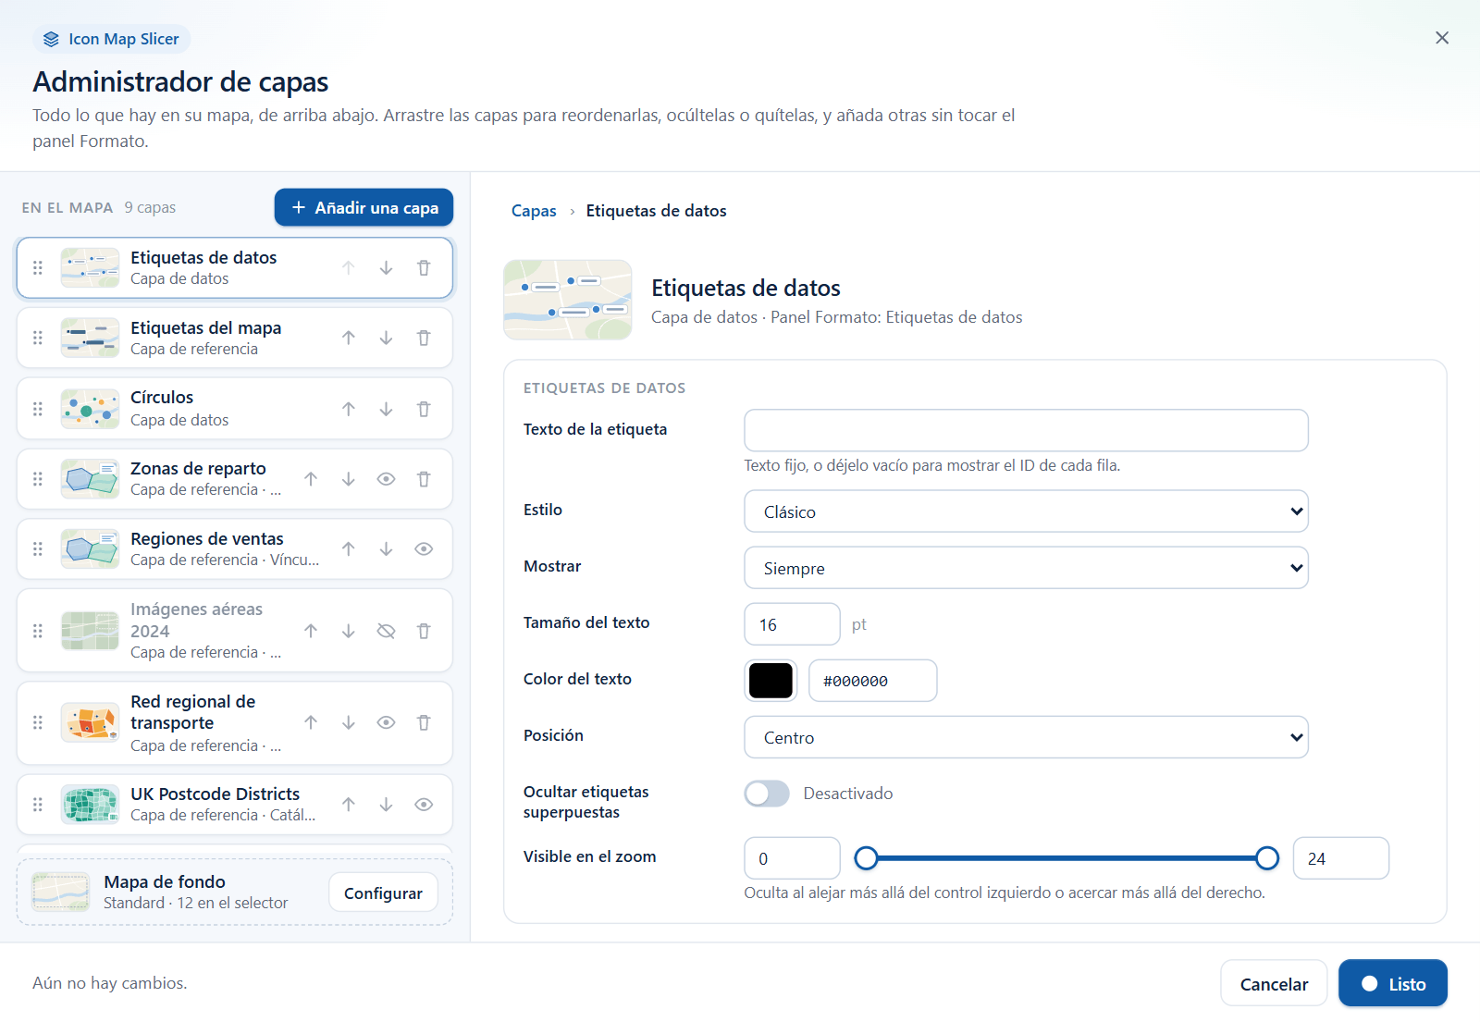Grab the drag handle of Círculos layer
Screen dimensions: 1480x1022
(x=38, y=409)
